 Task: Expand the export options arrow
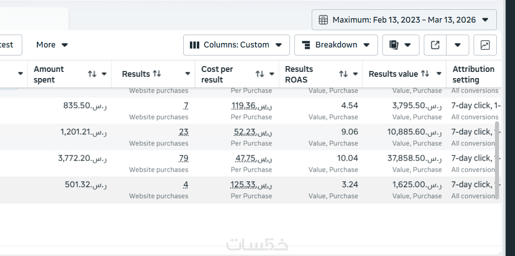tap(458, 45)
